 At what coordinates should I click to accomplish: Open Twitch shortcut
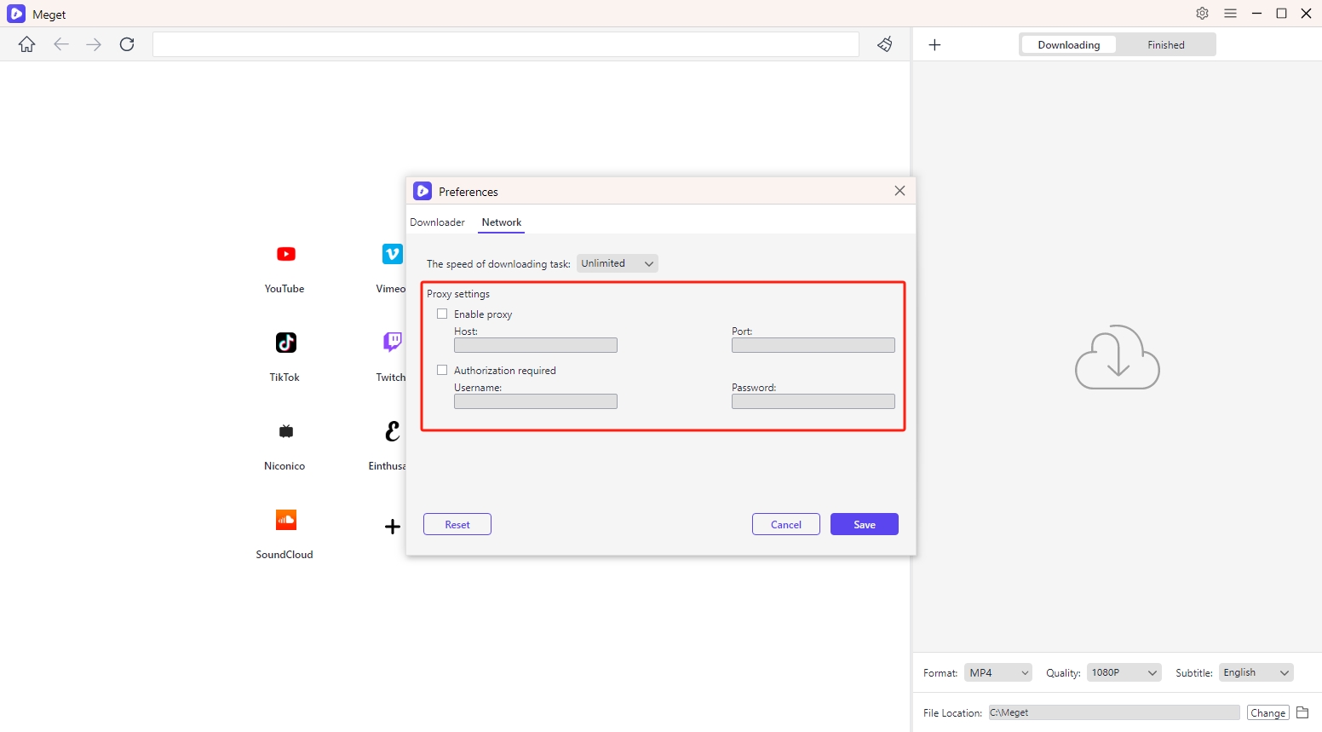pos(391,358)
